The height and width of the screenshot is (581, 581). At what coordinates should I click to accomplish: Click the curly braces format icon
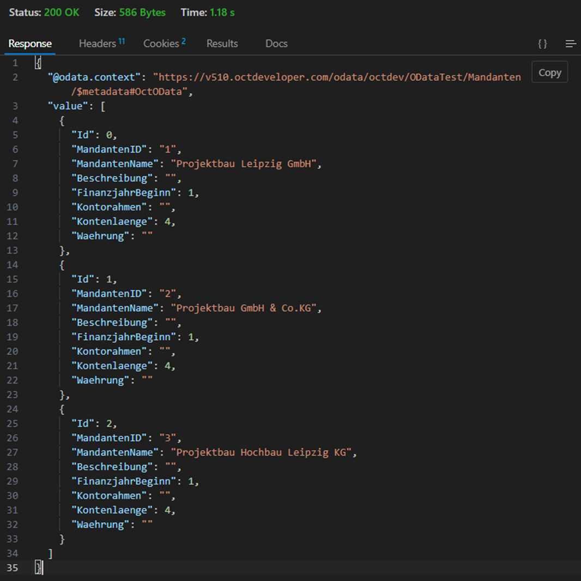click(x=542, y=44)
